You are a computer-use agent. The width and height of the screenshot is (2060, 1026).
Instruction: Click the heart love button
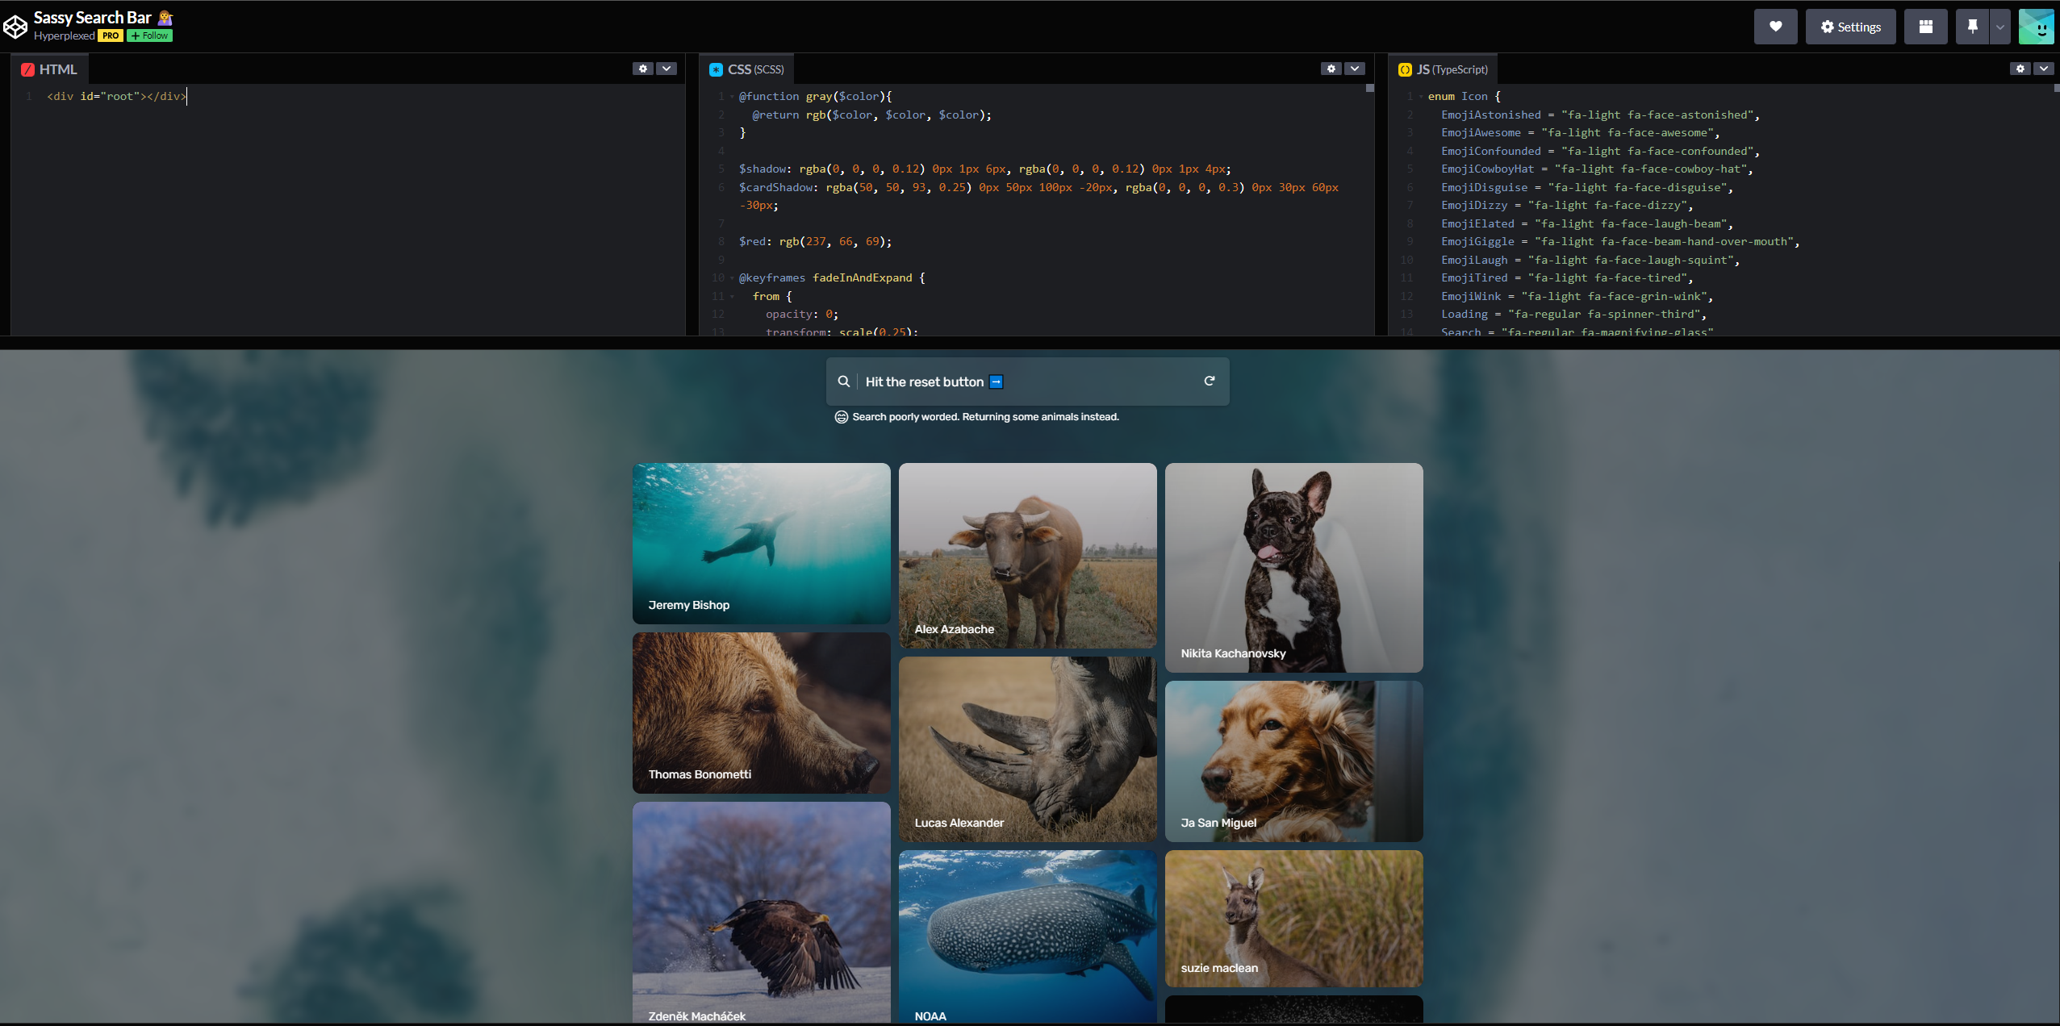(1775, 27)
